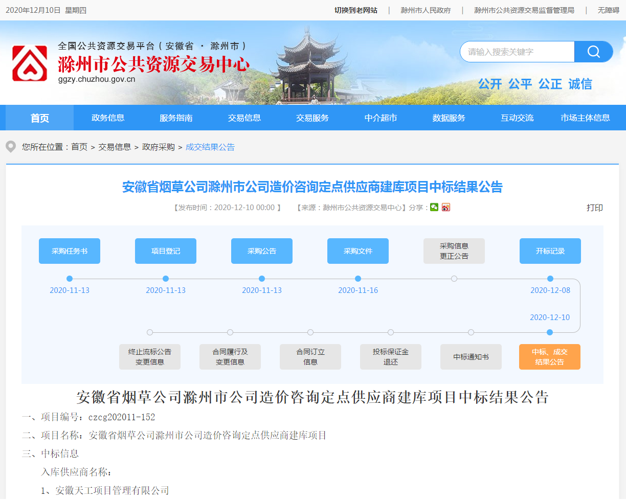The width and height of the screenshot is (626, 500).
Task: Click the blue announcement title heading
Action: click(x=312, y=187)
